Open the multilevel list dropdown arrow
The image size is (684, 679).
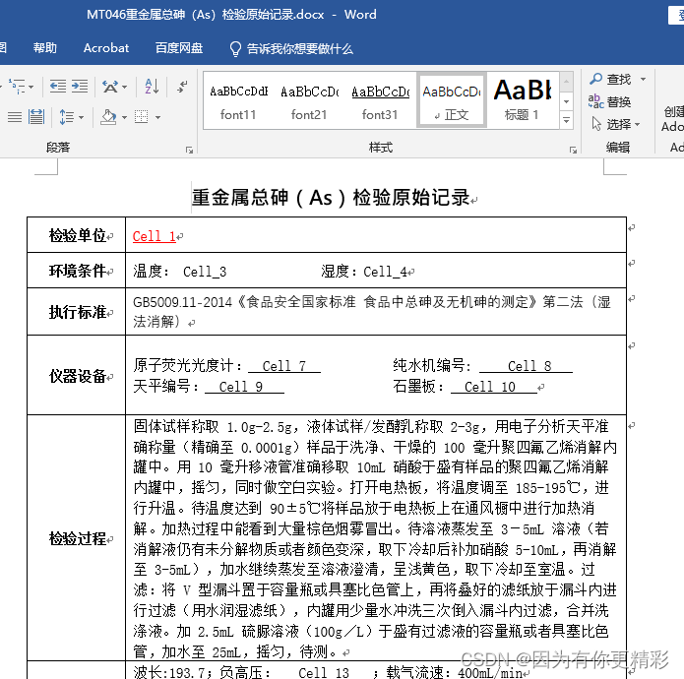(31, 88)
